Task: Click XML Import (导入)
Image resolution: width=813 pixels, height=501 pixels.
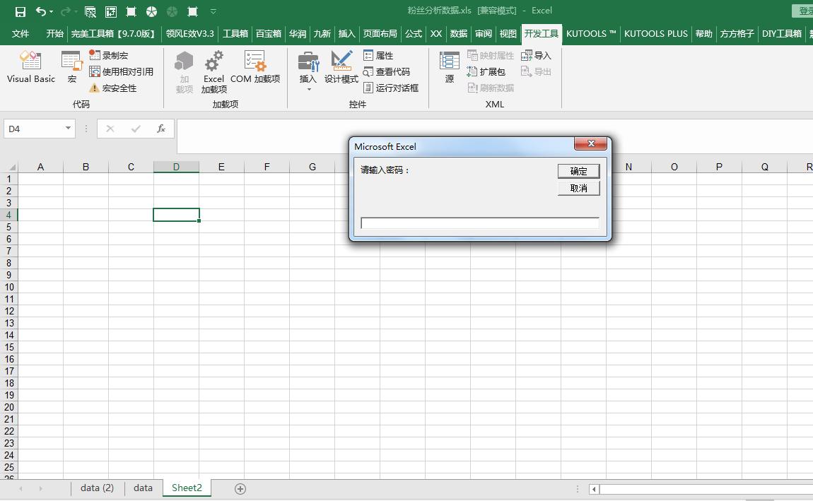Action: (x=536, y=55)
